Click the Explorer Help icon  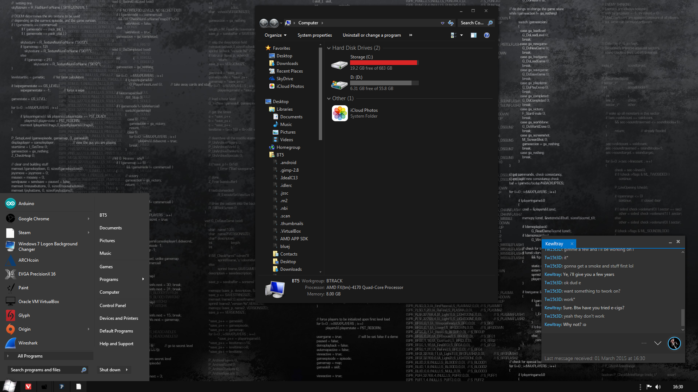point(487,35)
